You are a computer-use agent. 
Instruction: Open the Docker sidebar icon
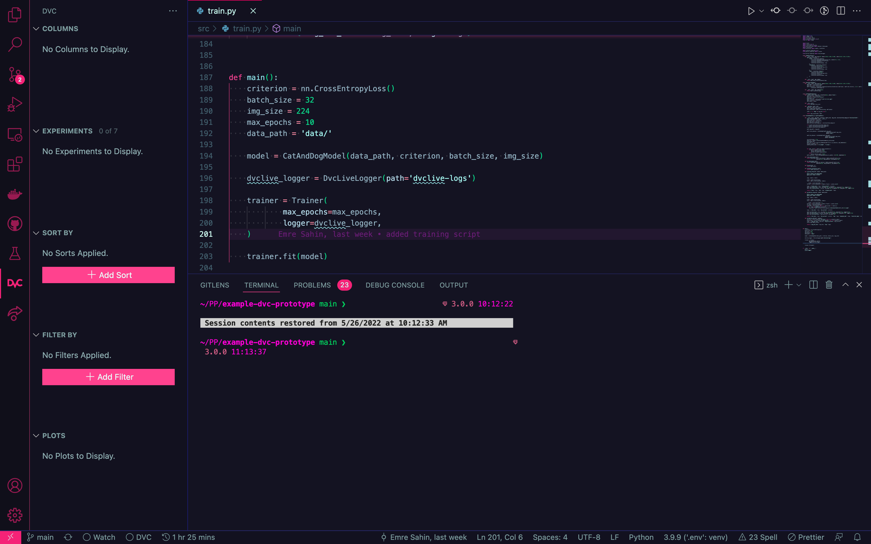pyautogui.click(x=15, y=194)
